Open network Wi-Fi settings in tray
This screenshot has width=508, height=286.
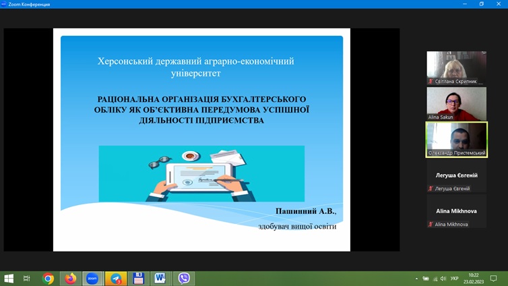click(435, 279)
